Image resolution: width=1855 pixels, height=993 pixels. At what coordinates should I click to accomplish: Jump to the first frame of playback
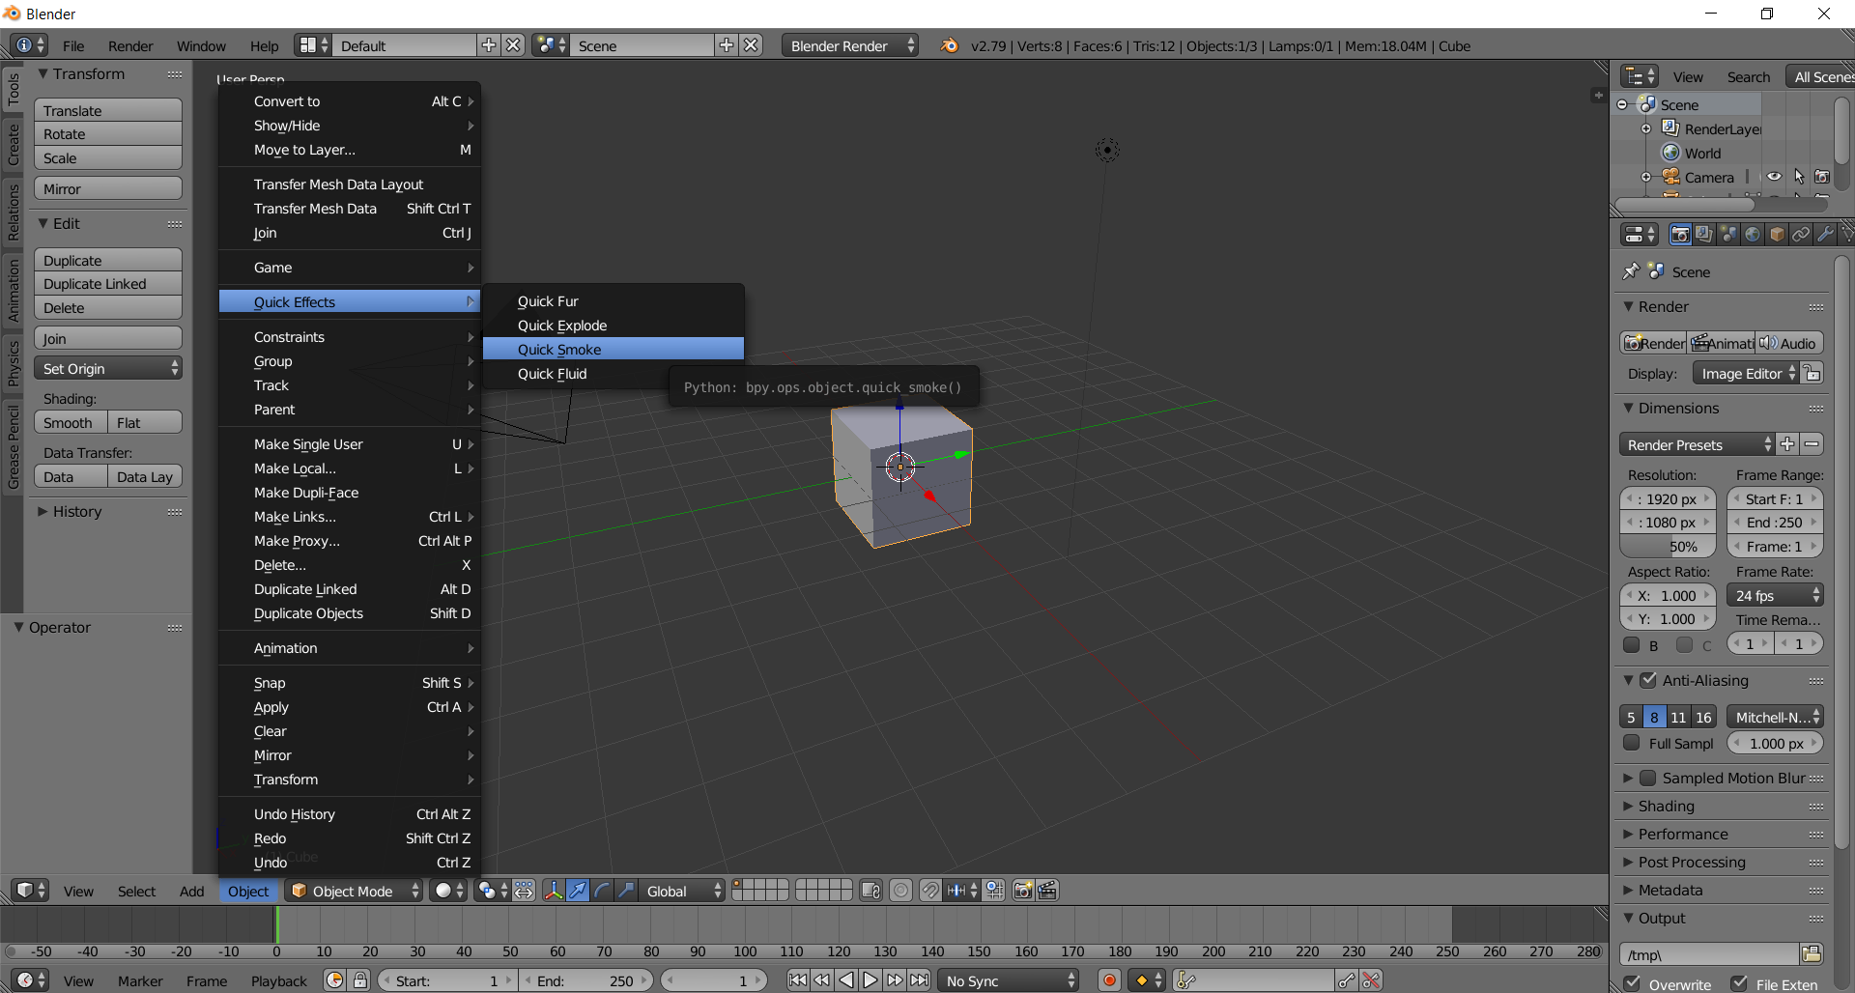pos(797,980)
